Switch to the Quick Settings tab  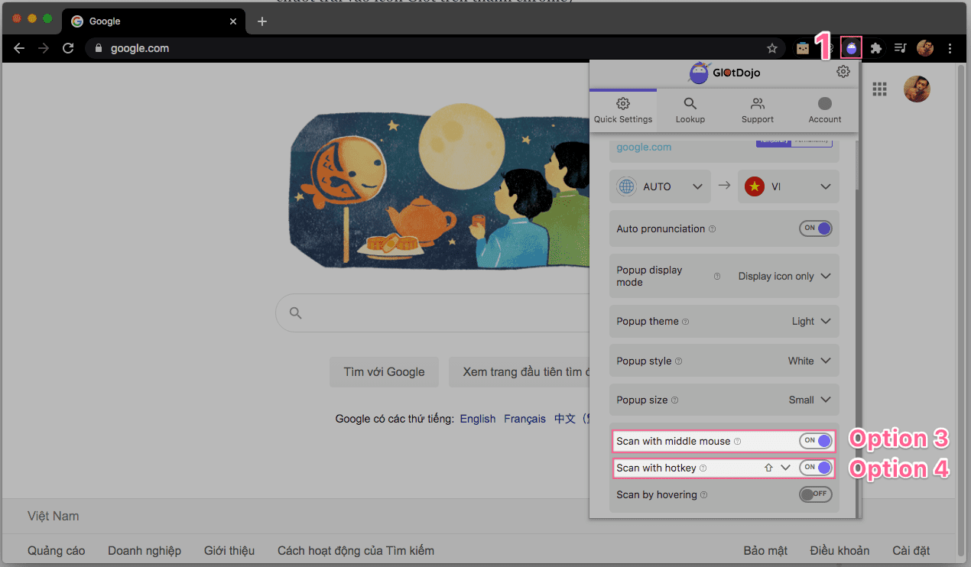pos(623,110)
